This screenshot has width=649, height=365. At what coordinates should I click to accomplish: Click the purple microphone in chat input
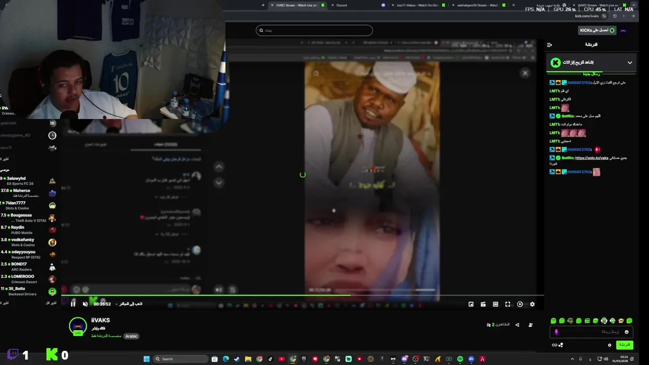[x=556, y=332]
